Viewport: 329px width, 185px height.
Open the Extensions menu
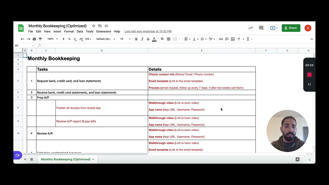coord(104,31)
